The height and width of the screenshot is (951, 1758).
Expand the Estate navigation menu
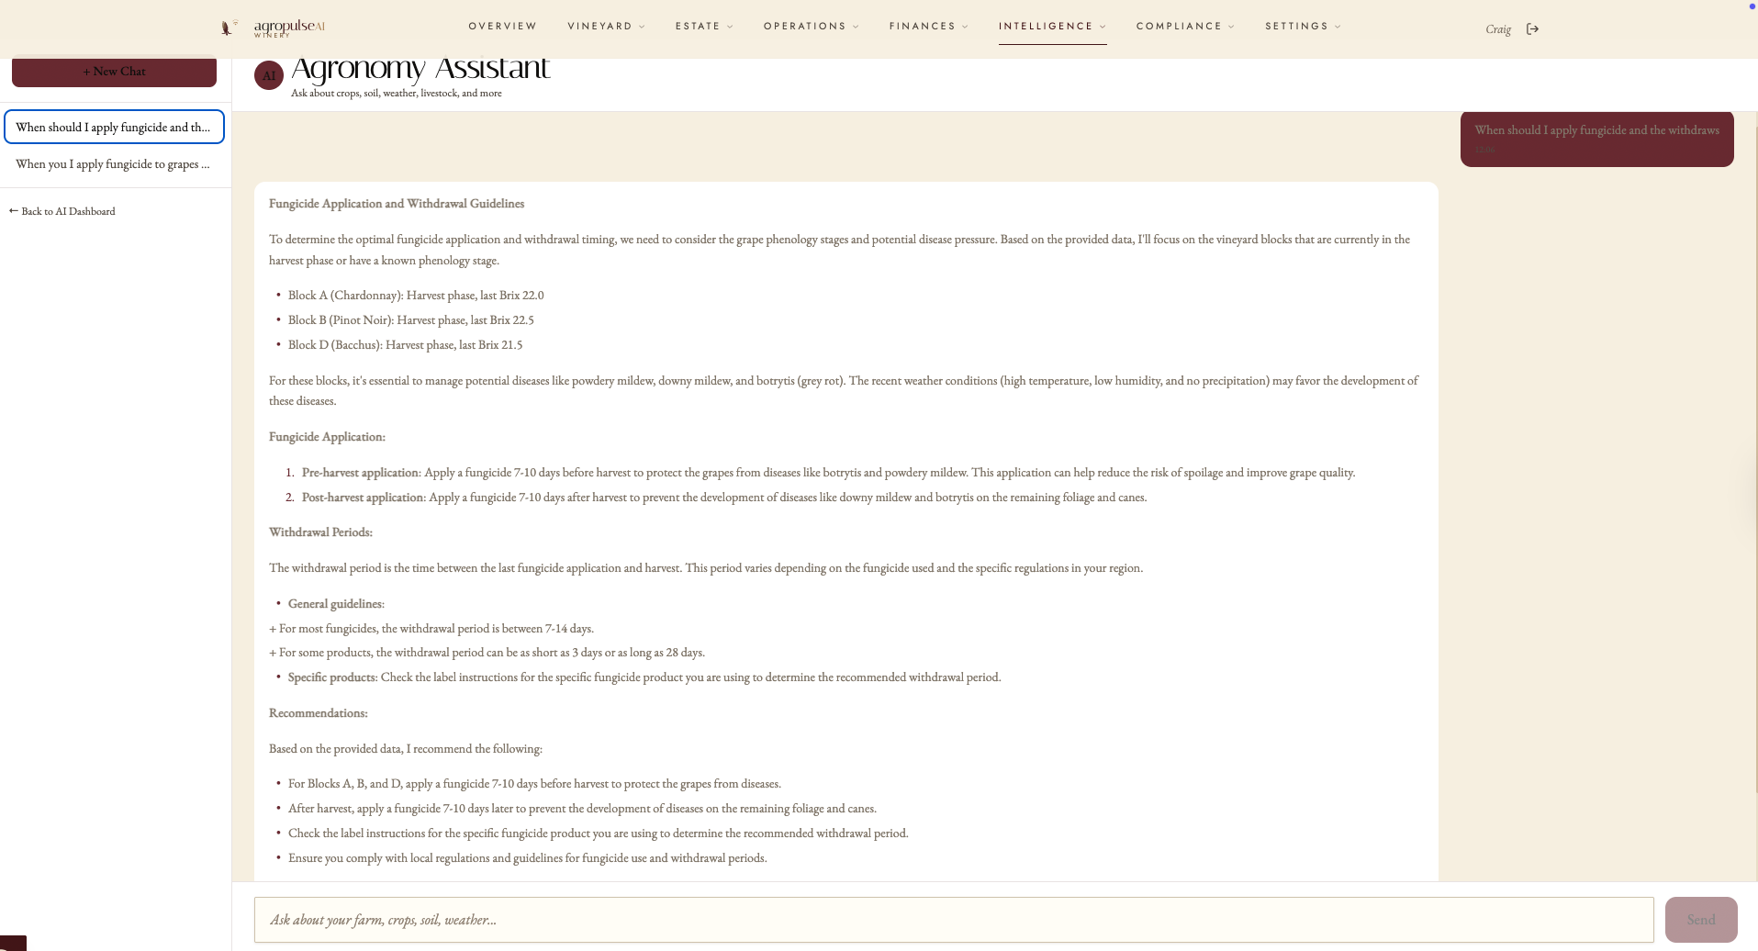(x=704, y=26)
